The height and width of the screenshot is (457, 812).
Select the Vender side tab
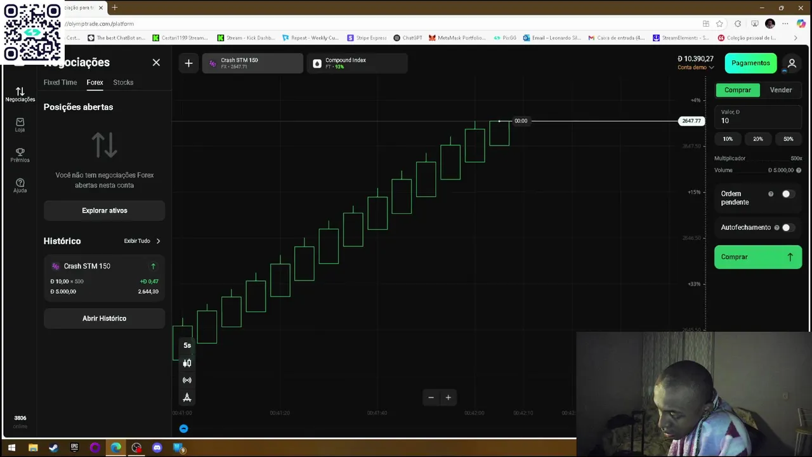(x=781, y=90)
